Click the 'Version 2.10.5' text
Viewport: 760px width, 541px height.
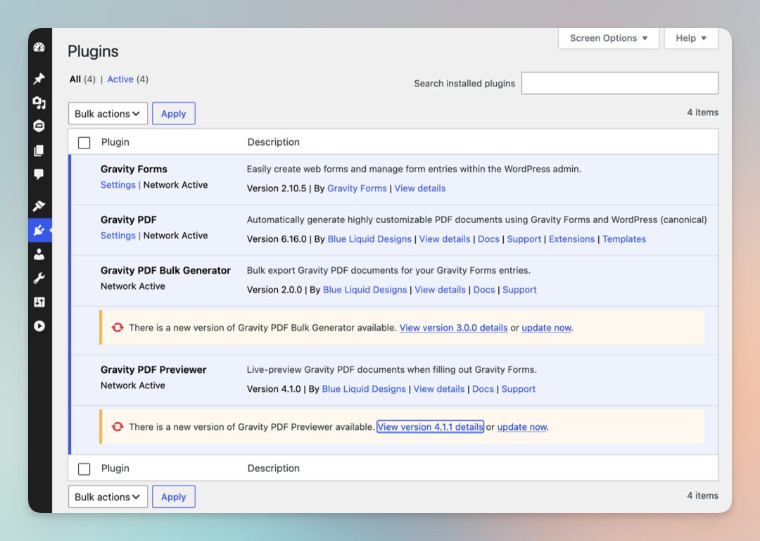[x=277, y=188]
